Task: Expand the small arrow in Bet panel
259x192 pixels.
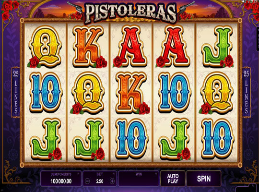Action: point(114,174)
